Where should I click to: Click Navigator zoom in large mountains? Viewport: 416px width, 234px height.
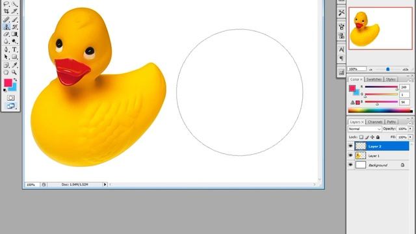point(405,69)
